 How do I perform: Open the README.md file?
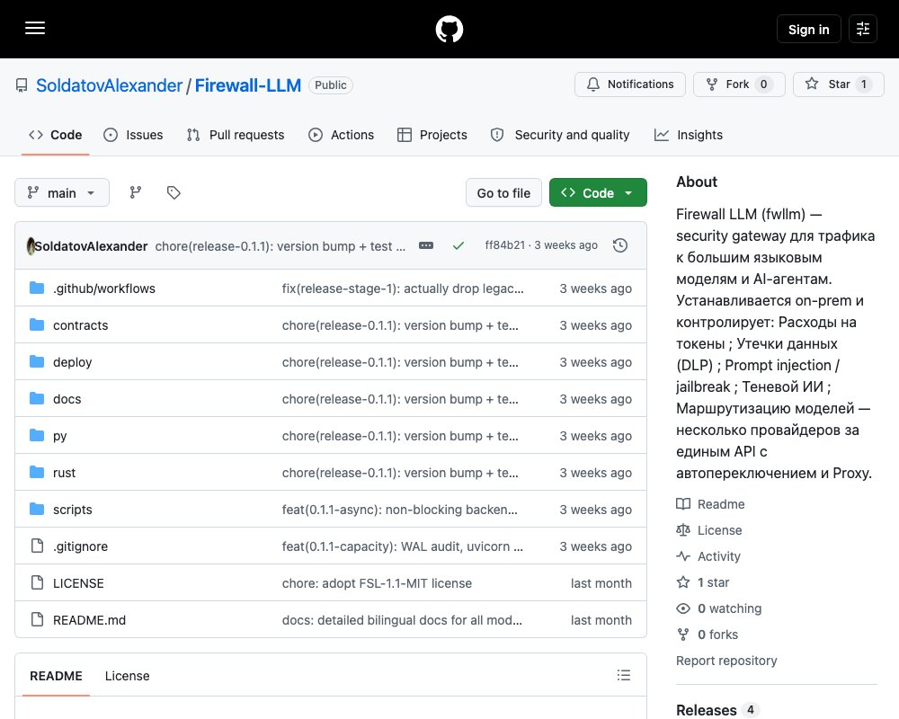[89, 620]
